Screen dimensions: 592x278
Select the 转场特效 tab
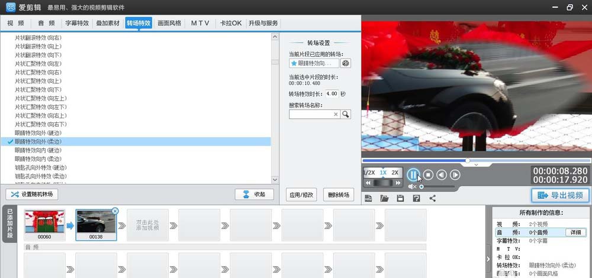click(x=139, y=24)
